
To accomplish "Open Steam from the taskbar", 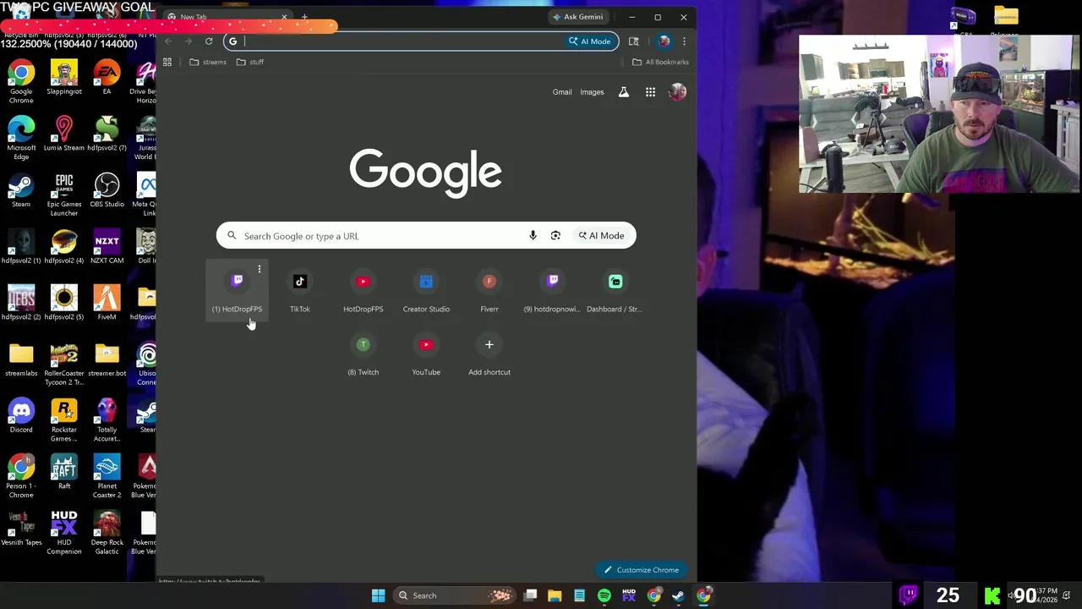I will tap(678, 595).
